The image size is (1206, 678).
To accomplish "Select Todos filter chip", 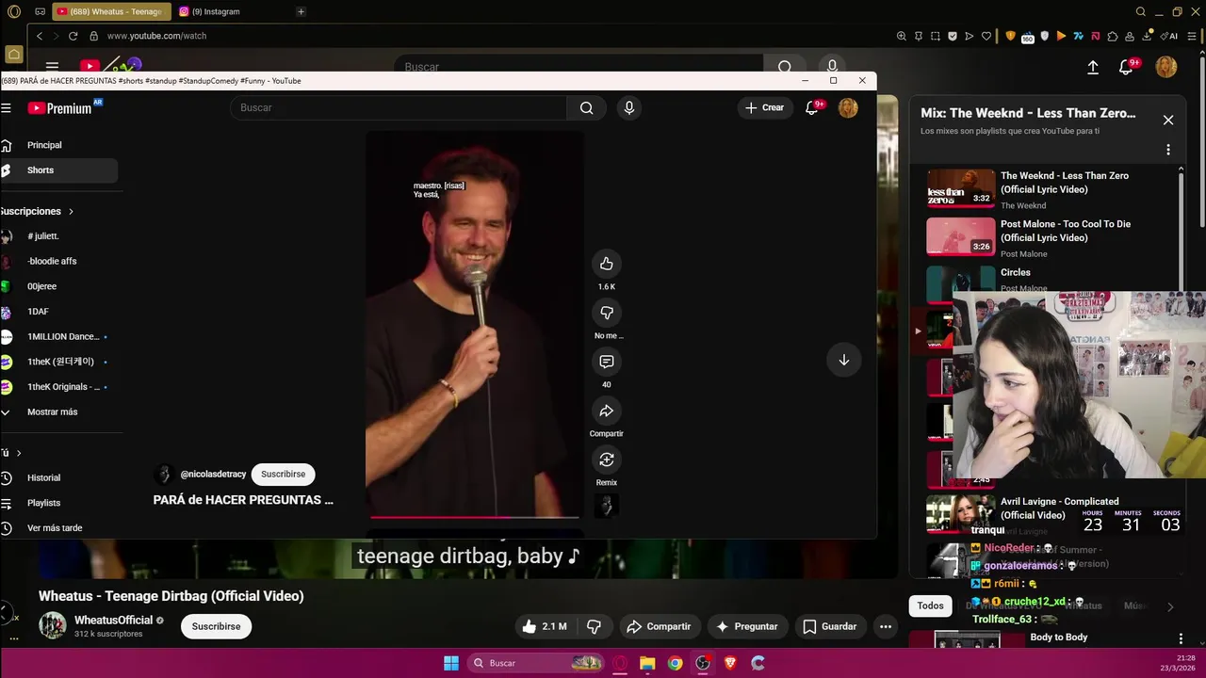I will [930, 605].
